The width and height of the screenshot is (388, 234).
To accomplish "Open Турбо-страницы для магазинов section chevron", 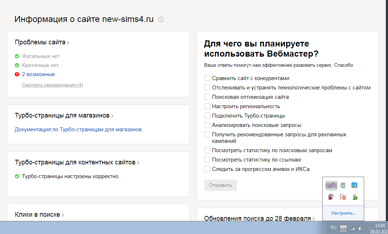I will tap(112, 116).
